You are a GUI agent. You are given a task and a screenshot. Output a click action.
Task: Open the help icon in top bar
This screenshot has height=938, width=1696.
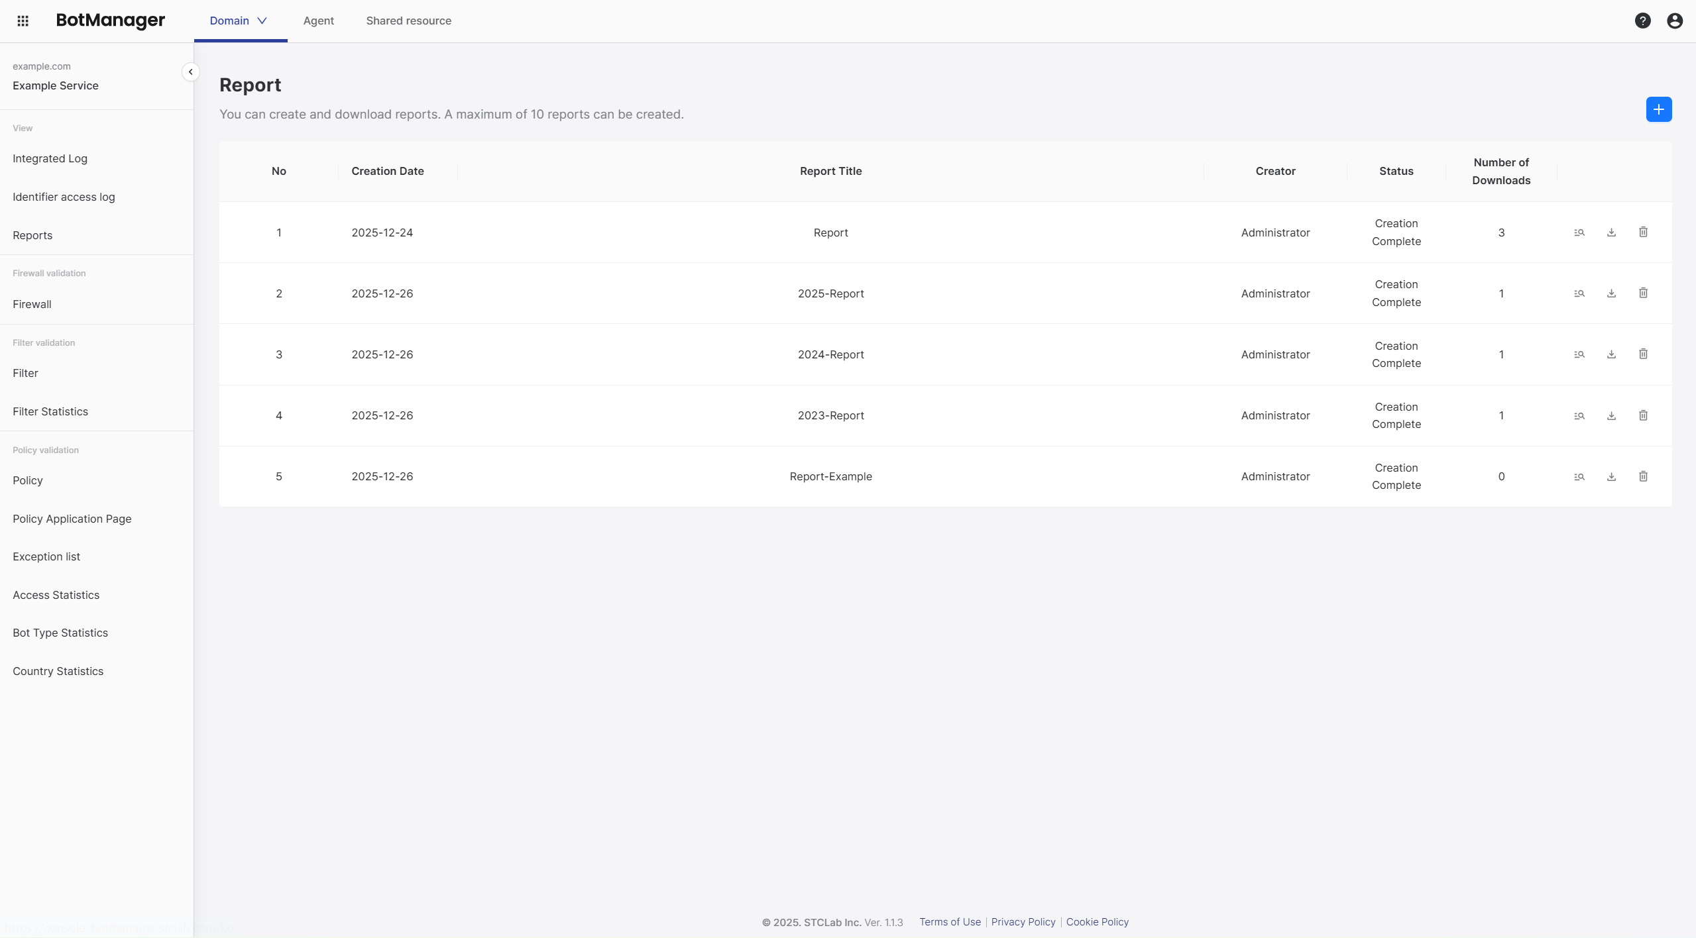tap(1643, 21)
